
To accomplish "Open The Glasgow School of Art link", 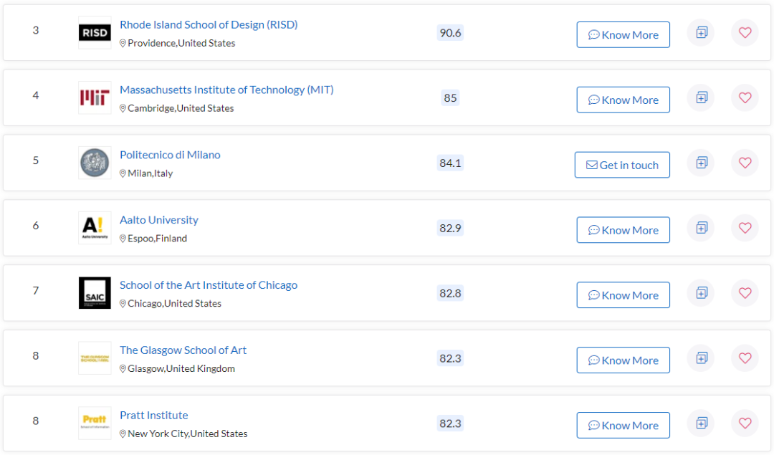I will point(183,350).
